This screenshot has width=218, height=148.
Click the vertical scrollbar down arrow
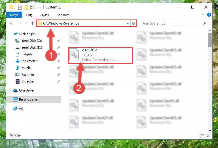coord(210,130)
